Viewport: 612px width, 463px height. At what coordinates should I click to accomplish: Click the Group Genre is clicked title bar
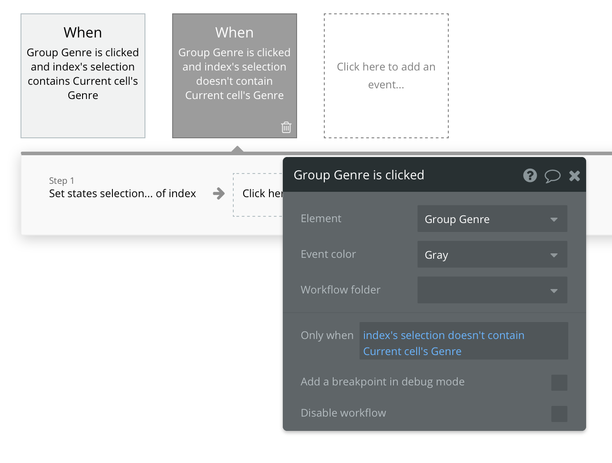point(401,175)
